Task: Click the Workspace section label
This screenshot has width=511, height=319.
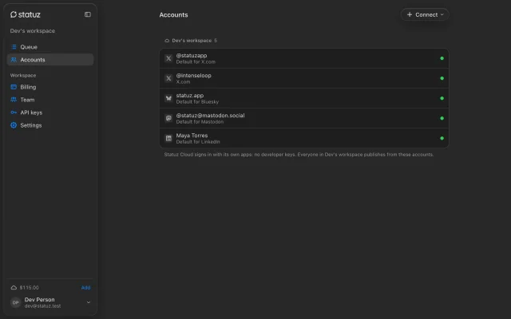Action: click(x=23, y=75)
